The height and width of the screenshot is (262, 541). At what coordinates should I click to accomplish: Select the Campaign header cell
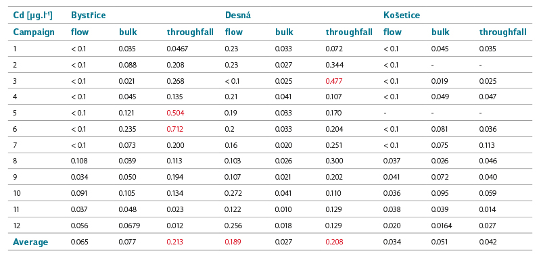(34, 32)
